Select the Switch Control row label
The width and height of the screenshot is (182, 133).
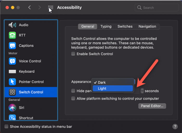pyautogui.click(x=31, y=92)
